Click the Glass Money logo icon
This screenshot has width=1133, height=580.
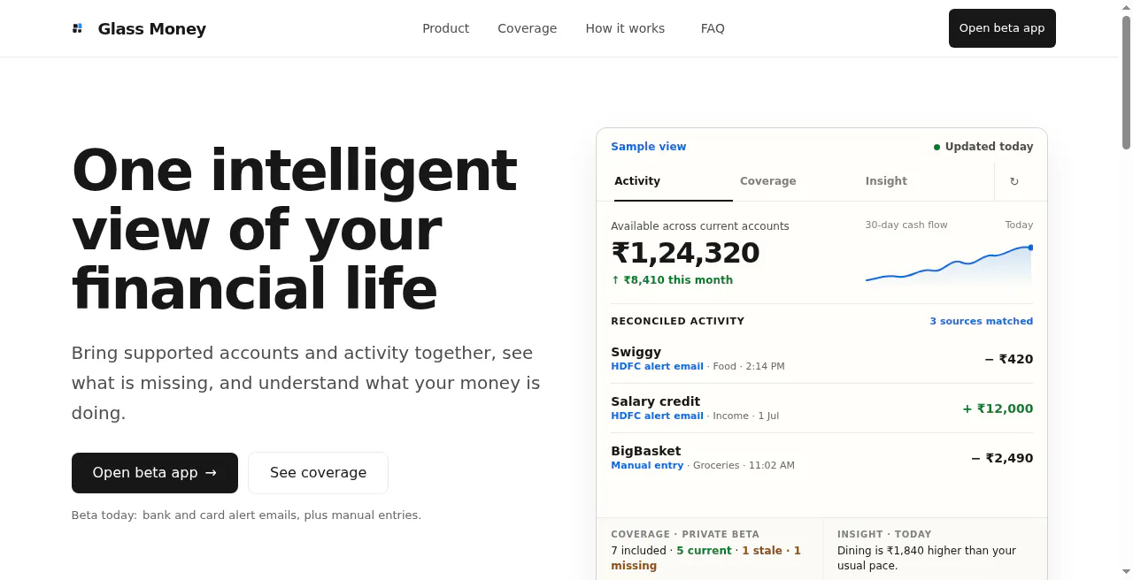click(x=77, y=28)
